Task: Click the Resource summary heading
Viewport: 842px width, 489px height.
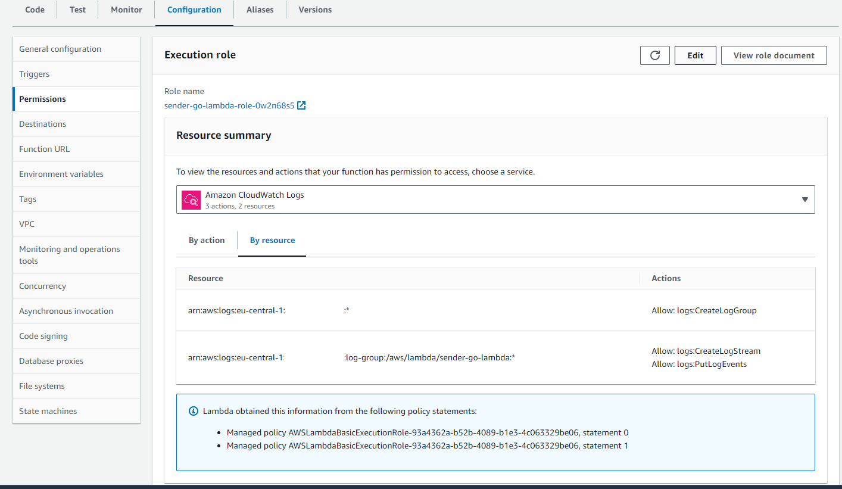Action: 224,135
